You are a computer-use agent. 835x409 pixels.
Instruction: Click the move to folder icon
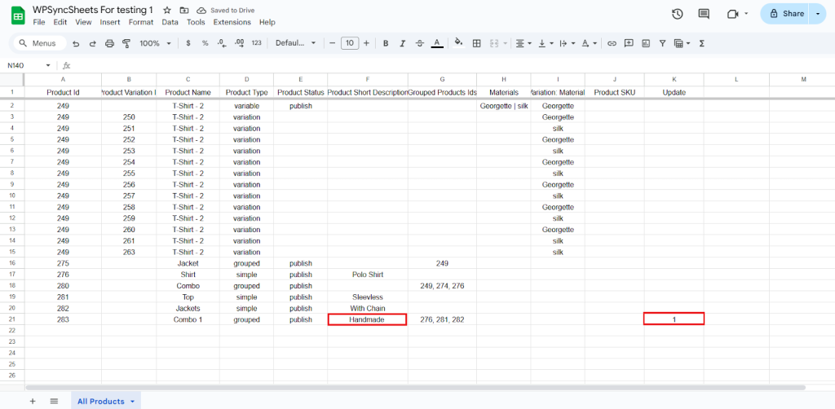tap(184, 10)
